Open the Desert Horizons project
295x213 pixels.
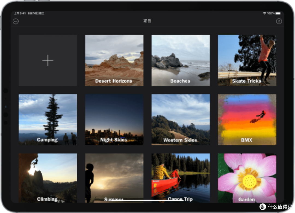pos(114,60)
